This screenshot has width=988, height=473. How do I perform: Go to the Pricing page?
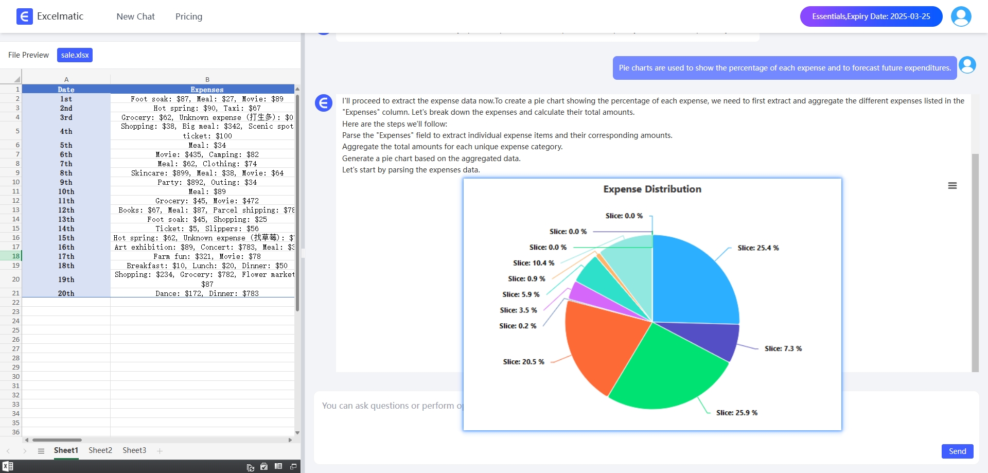coord(189,16)
